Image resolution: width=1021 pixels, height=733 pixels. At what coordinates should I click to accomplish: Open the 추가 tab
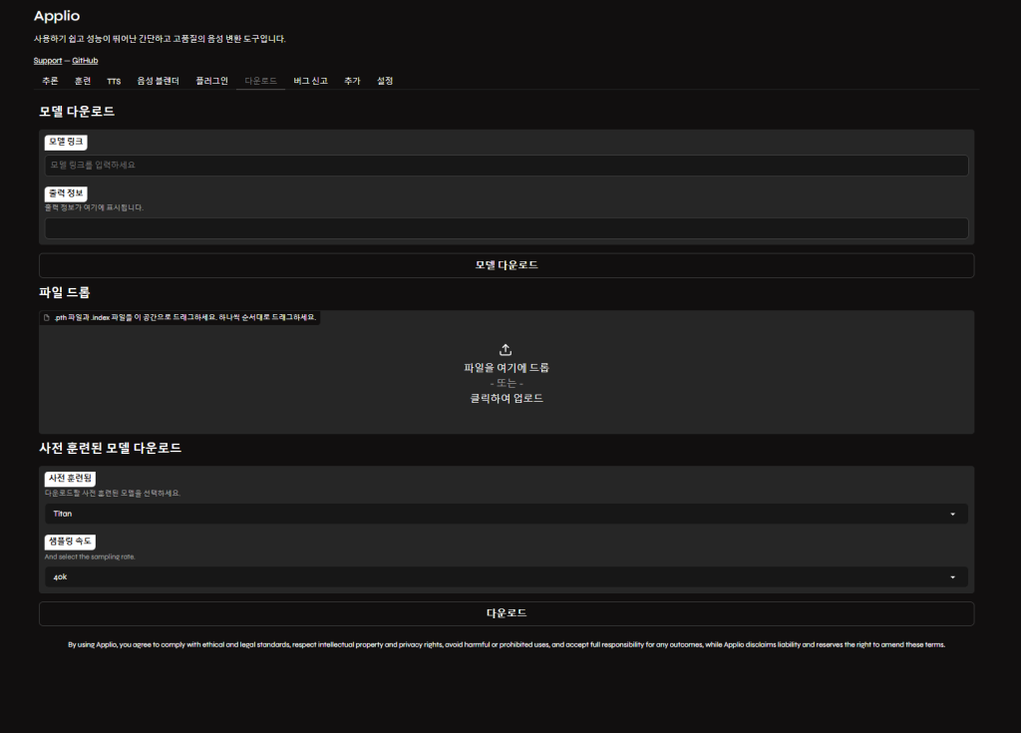pyautogui.click(x=352, y=81)
